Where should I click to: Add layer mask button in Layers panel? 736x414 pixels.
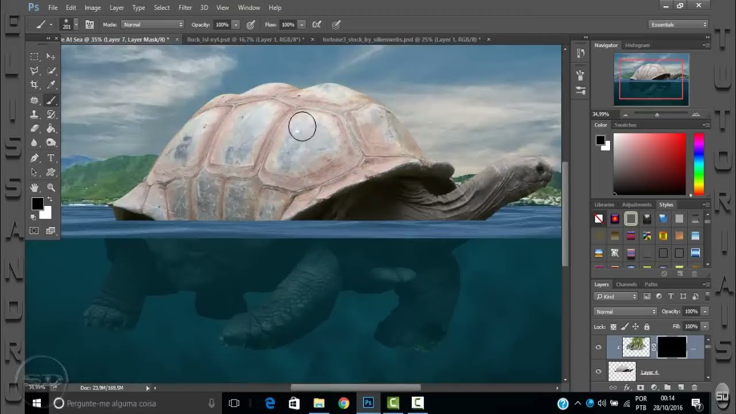click(641, 388)
